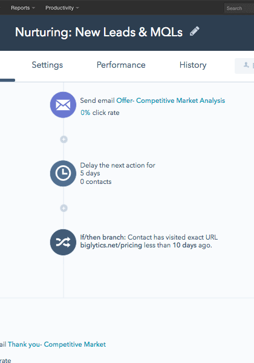Viewport: 254px width, 363px height.
Task: Click the Nurturing: New Leads & MQLs title
Action: point(99,32)
